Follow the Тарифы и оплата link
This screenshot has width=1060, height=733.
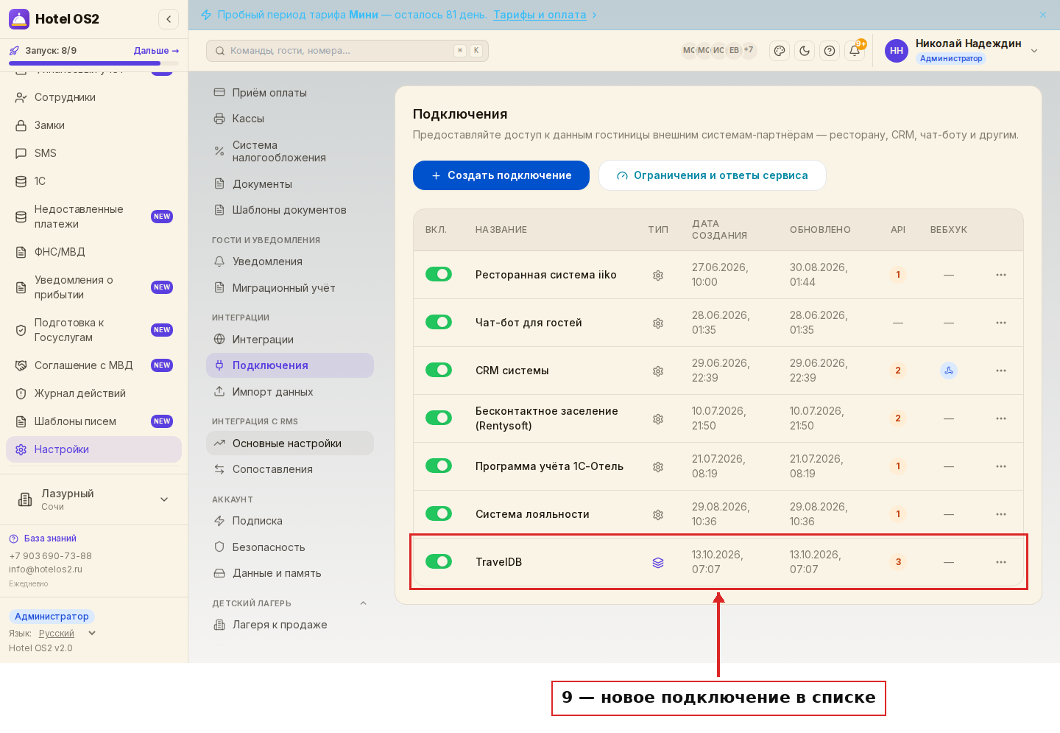point(540,15)
